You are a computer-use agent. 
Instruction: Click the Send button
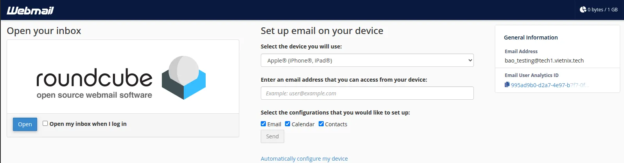point(272,136)
